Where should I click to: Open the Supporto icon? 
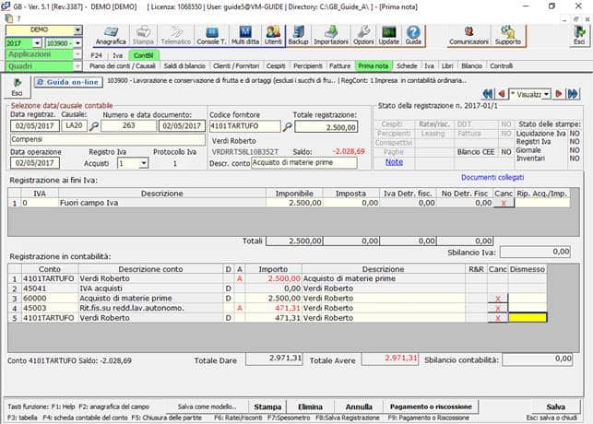tap(508, 36)
